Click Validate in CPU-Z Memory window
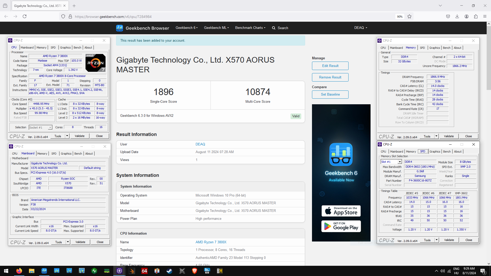 click(x=449, y=136)
